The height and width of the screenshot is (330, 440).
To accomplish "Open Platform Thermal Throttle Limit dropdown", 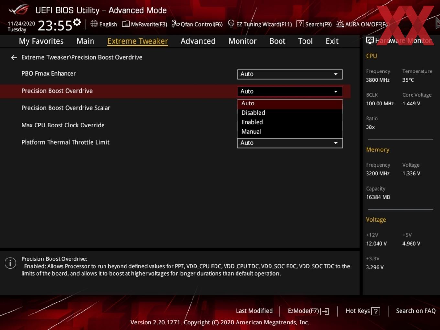I will point(290,143).
